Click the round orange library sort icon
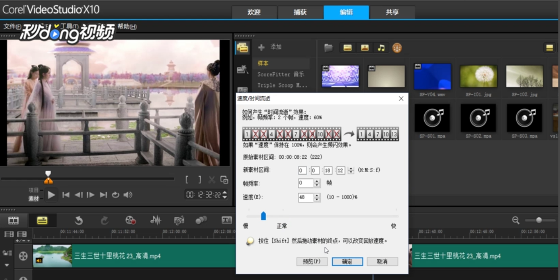The width and height of the screenshot is (560, 280). tap(397, 48)
